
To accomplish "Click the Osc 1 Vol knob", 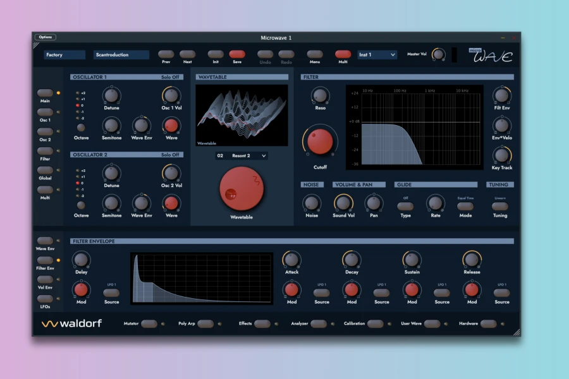I will 171,95.
